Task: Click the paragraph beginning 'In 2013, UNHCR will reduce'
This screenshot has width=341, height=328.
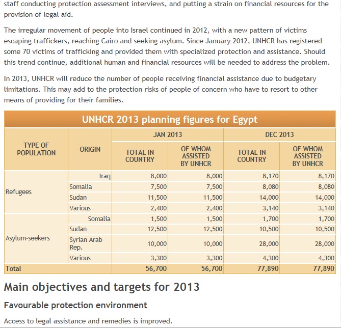Action: [161, 89]
